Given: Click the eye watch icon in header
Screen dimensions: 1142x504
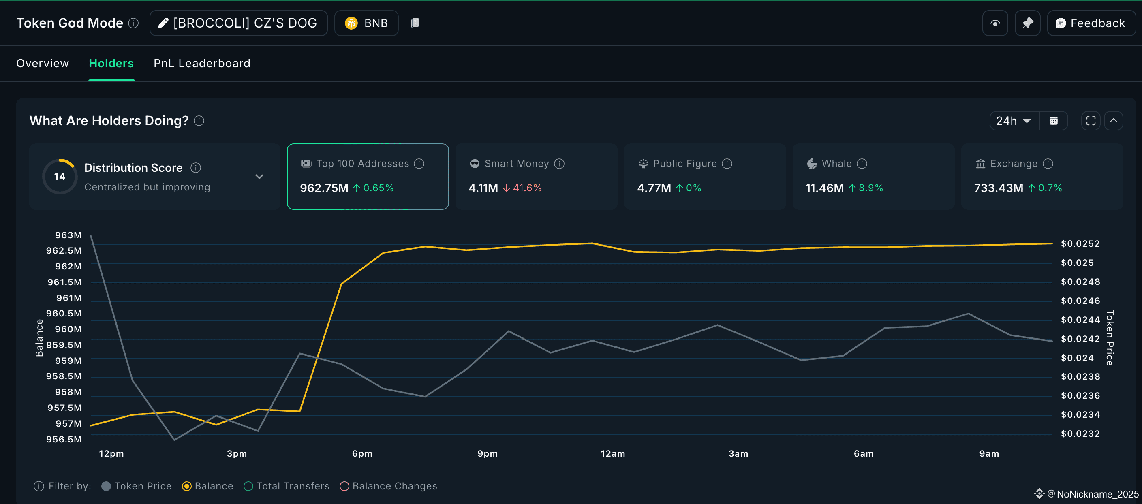Looking at the screenshot, I should (x=995, y=23).
